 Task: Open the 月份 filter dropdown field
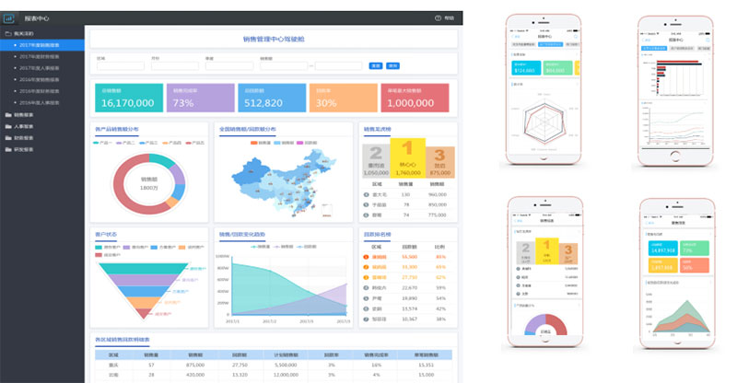175,65
